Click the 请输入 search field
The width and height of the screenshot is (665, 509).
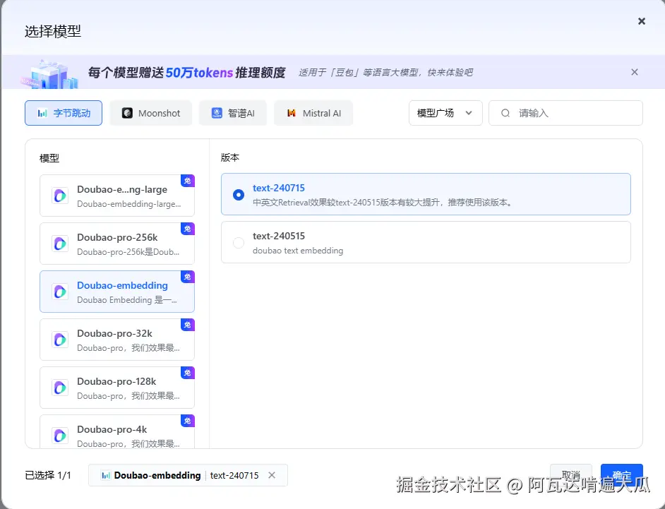point(565,113)
